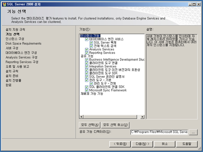Screen dimensions: 203x152
Task: Toggle 관리 도구 - 전체 checkbox
Action: 91,83
